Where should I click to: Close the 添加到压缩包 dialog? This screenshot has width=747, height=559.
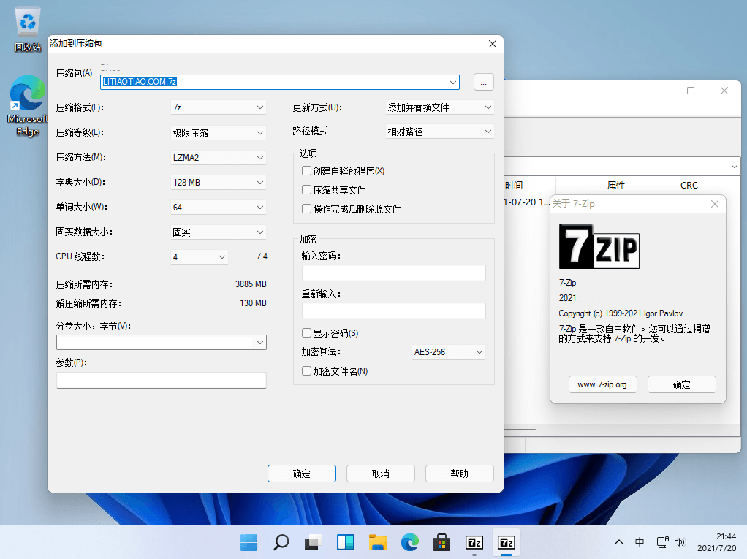coord(493,44)
